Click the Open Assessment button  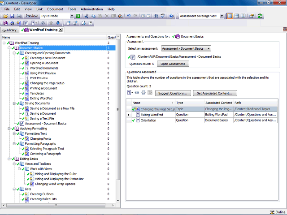(x=173, y=64)
